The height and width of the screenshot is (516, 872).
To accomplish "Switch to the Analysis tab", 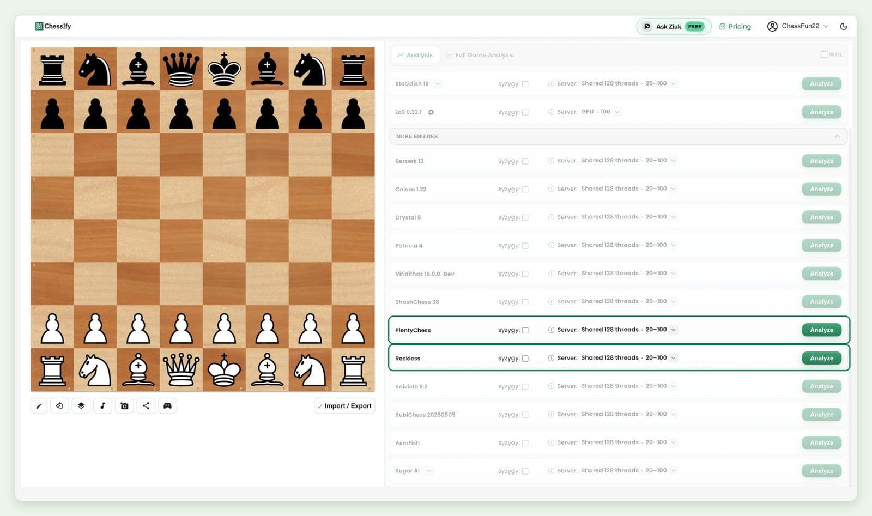I will tap(415, 55).
